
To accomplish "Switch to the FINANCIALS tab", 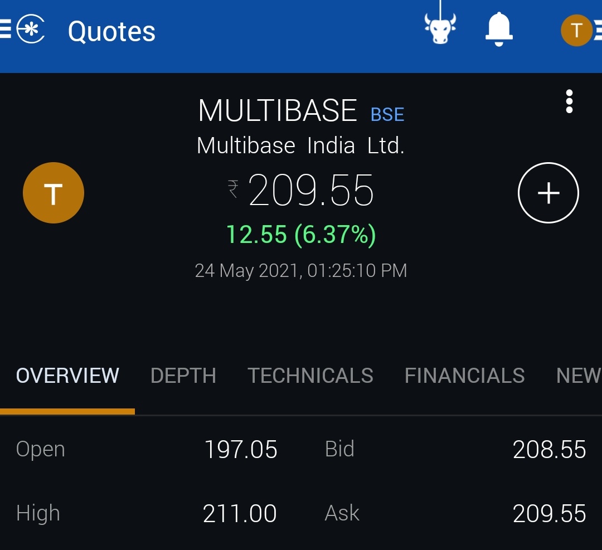I will tap(464, 376).
